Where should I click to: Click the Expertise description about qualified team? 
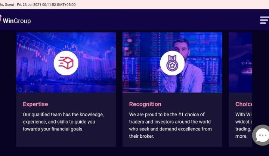click(x=63, y=122)
